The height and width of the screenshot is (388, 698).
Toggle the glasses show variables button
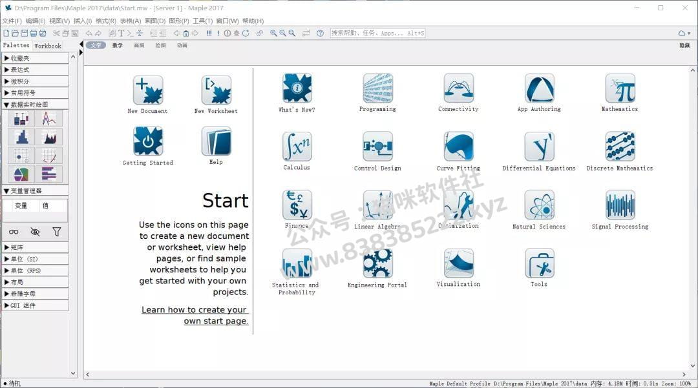[14, 232]
